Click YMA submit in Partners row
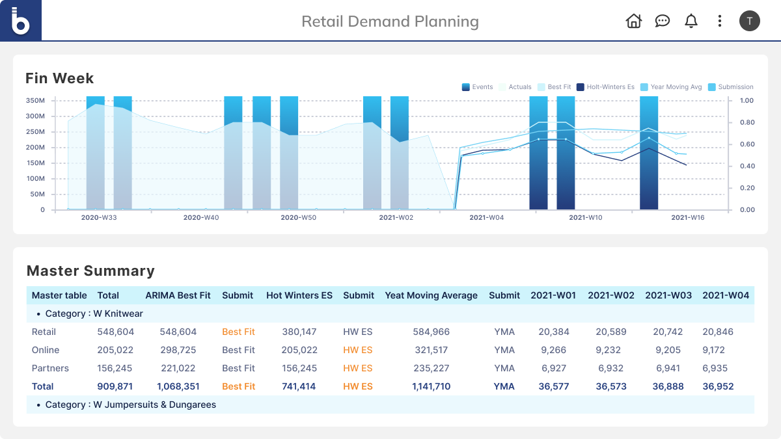The width and height of the screenshot is (781, 439). (x=504, y=368)
